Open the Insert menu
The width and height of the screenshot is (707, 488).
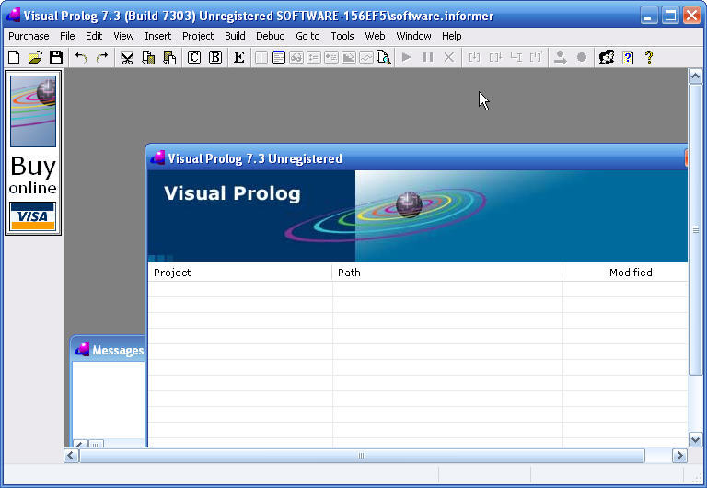click(157, 36)
